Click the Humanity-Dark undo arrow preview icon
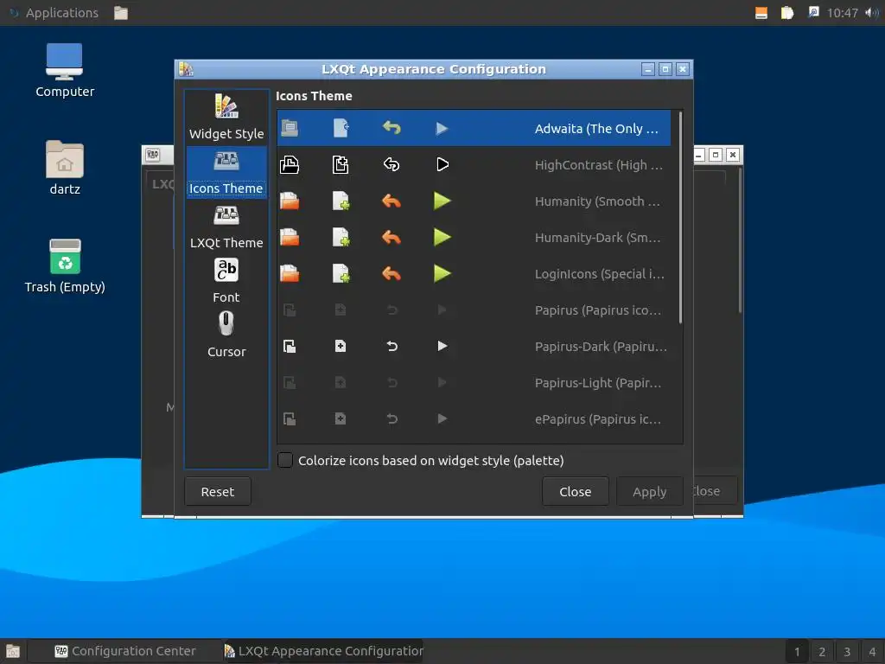This screenshot has width=885, height=664. click(x=392, y=238)
